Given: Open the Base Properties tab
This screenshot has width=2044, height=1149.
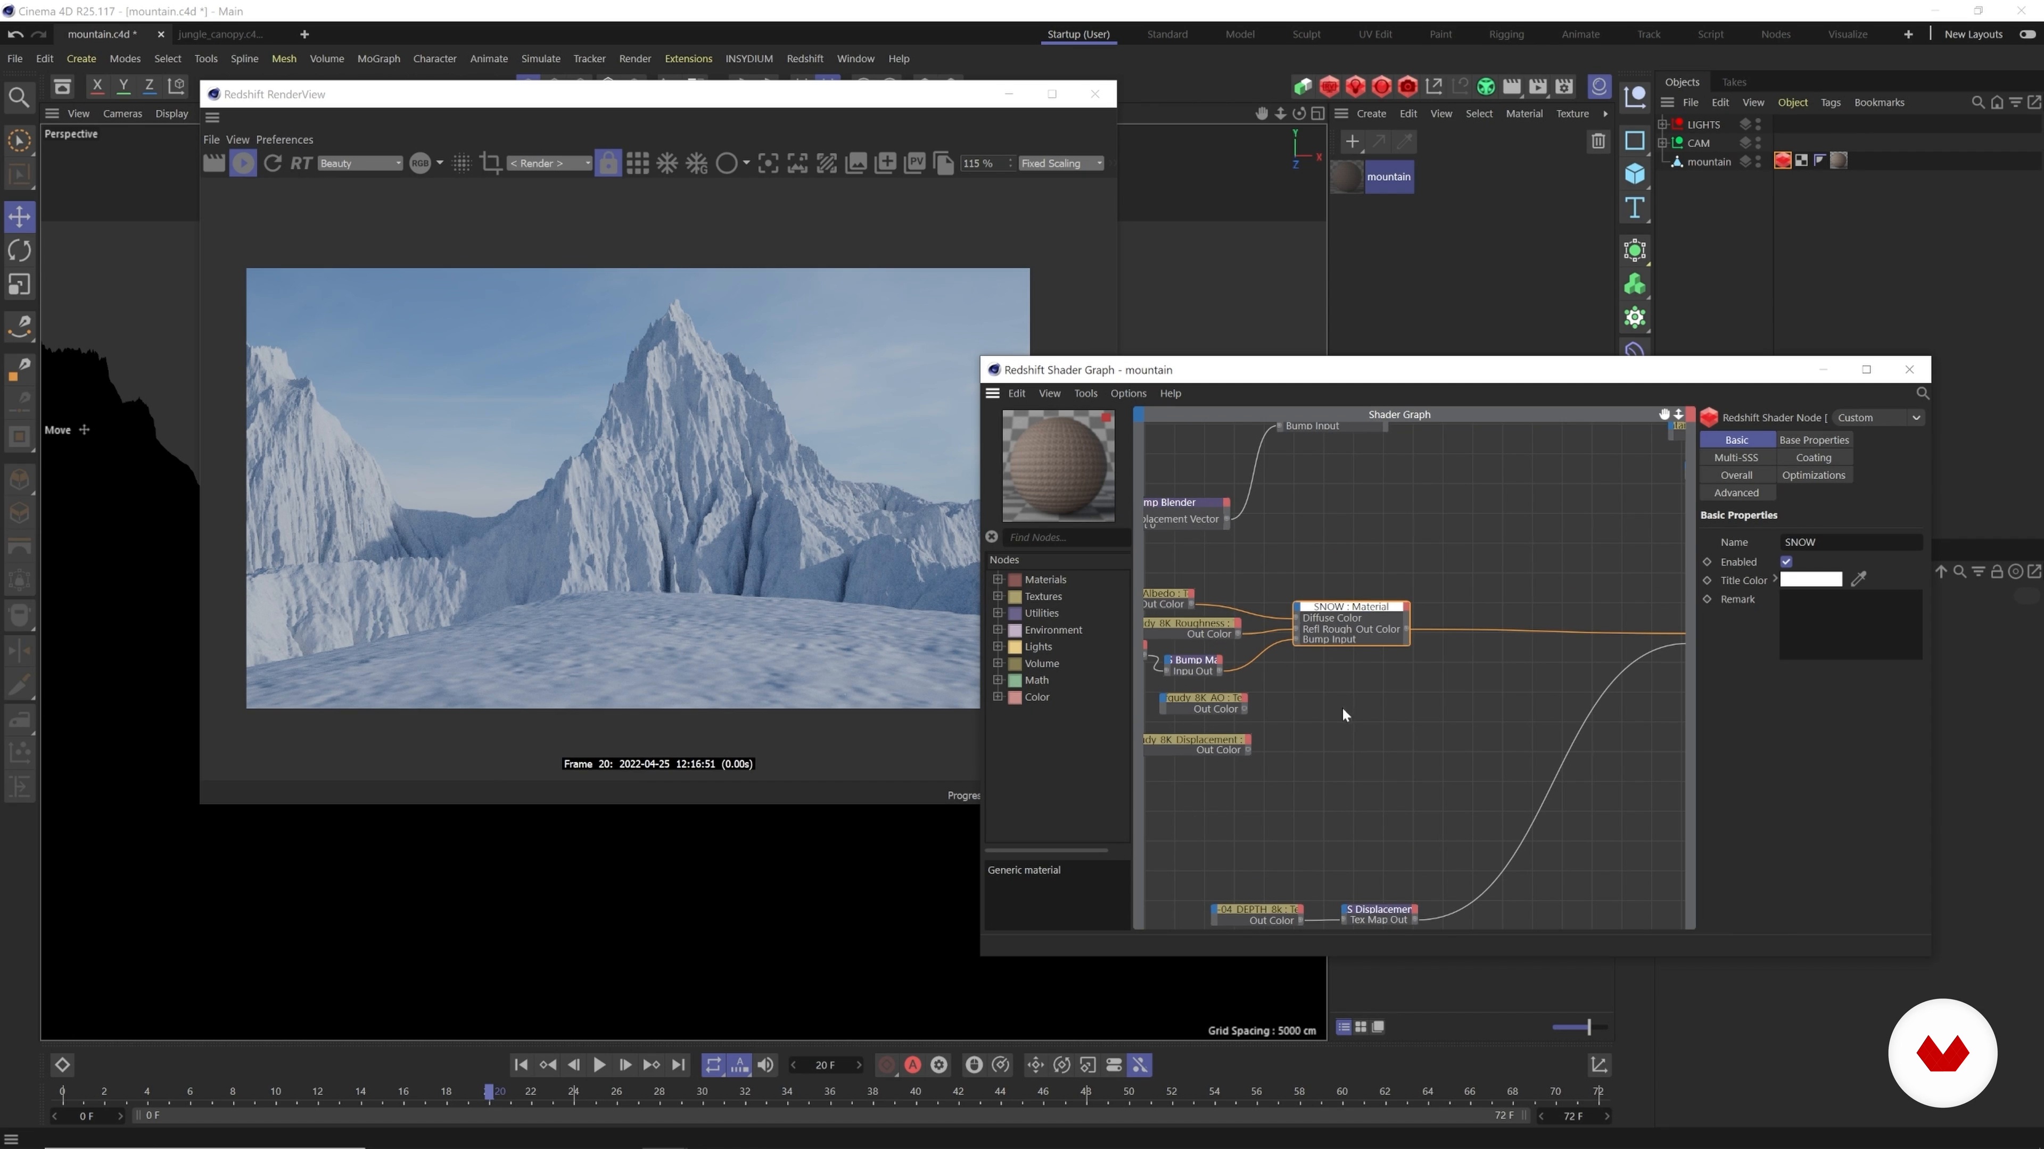Looking at the screenshot, I should click(1814, 440).
